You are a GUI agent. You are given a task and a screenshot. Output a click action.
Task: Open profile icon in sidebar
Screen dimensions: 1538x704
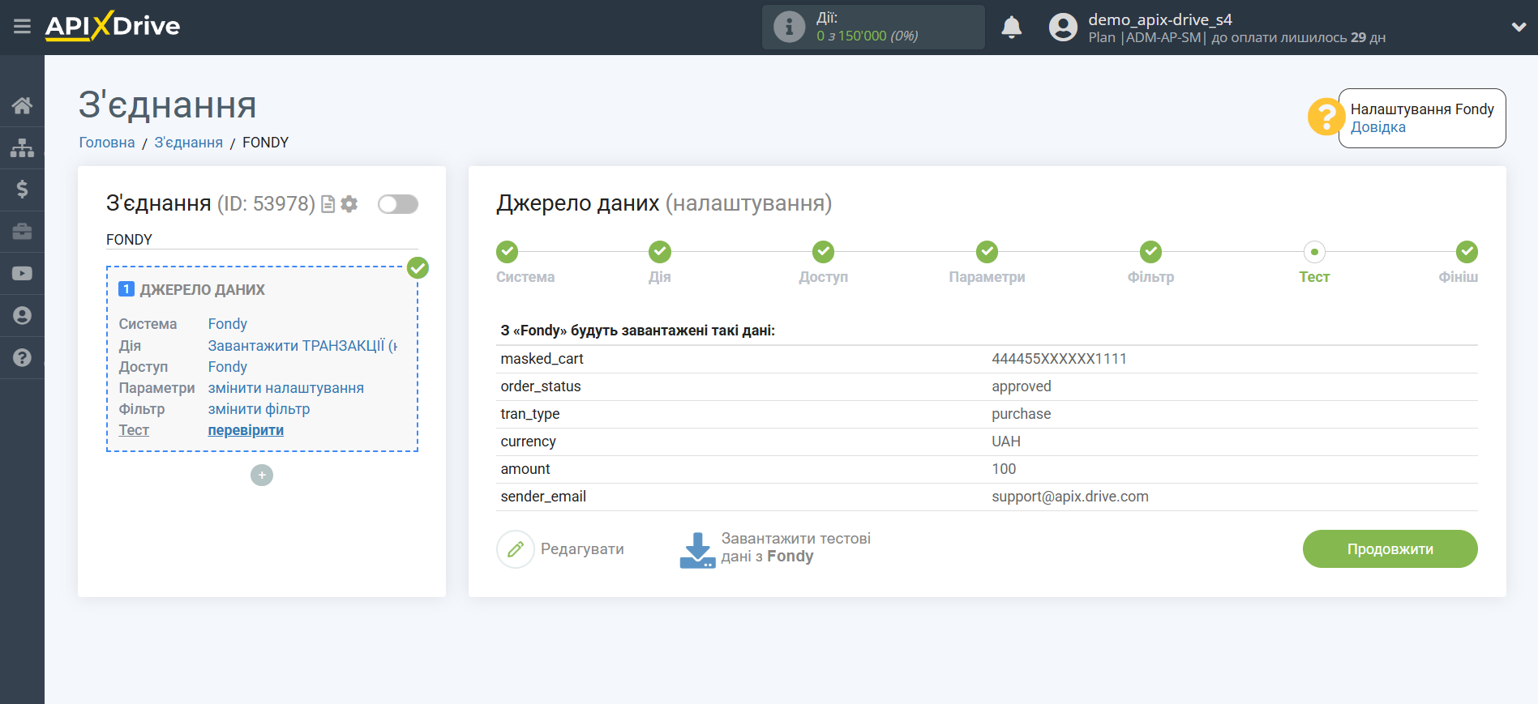click(x=22, y=315)
